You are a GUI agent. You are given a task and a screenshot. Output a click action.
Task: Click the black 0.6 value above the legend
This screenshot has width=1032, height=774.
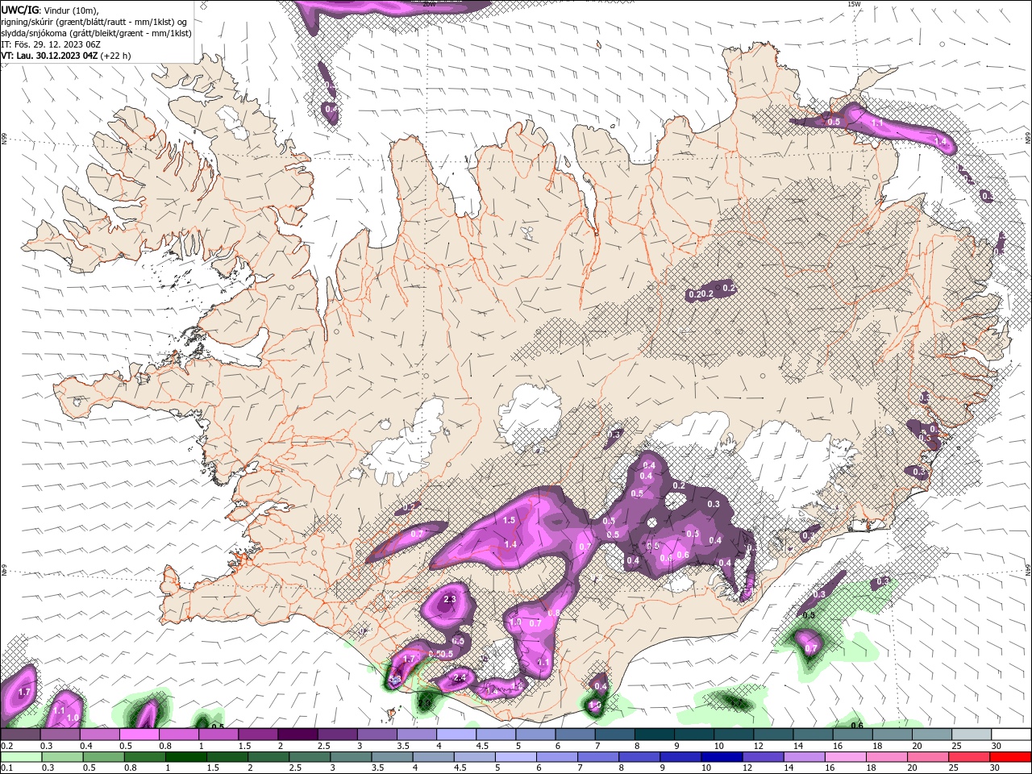[x=857, y=725]
